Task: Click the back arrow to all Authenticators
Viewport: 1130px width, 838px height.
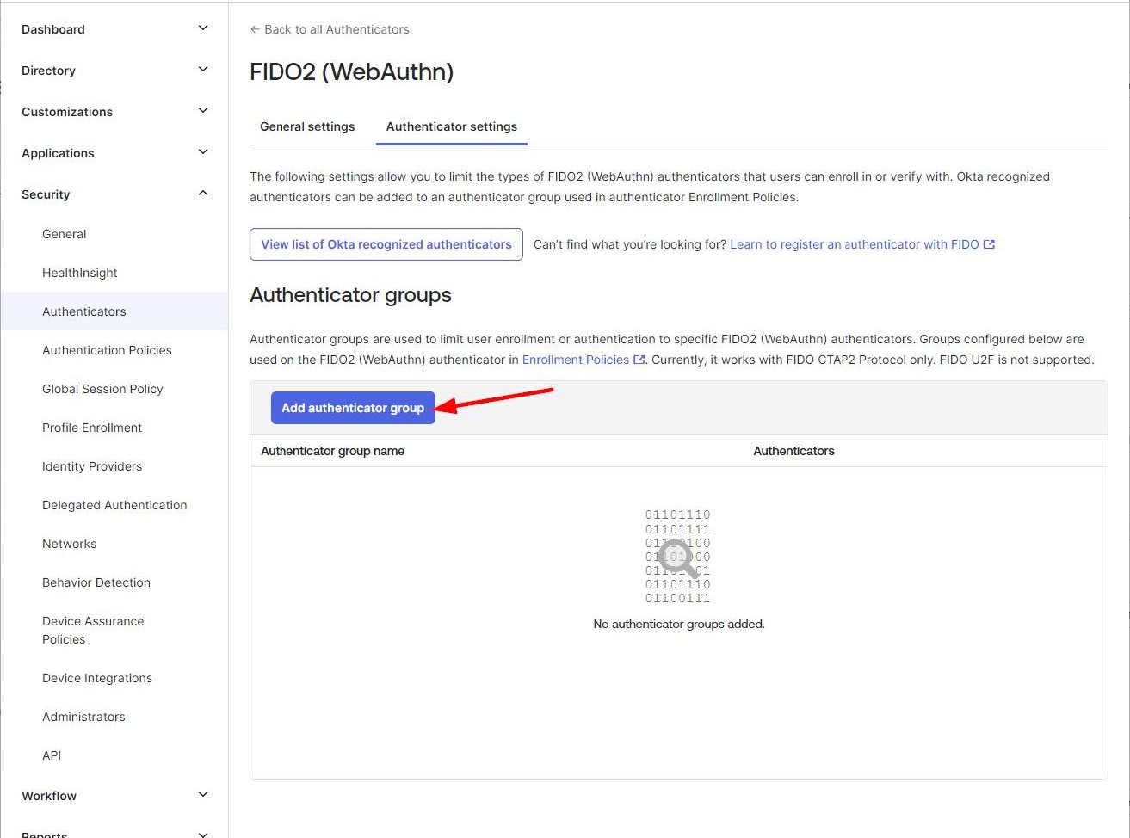Action: tap(255, 29)
